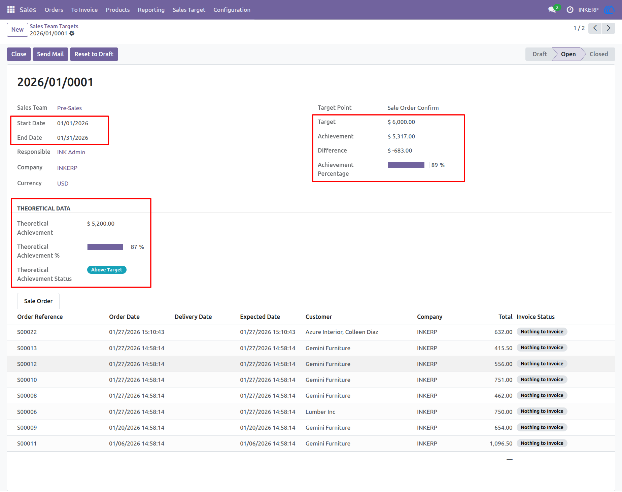Click the gear icon beside 2026/01/0001

coord(72,33)
